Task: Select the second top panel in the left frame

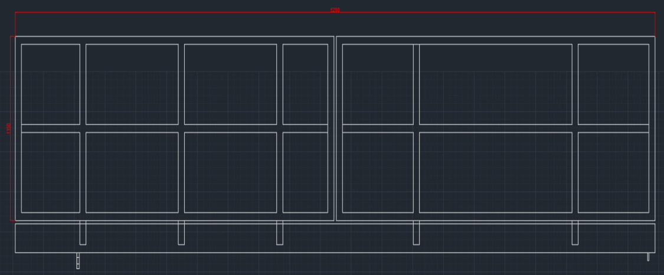Action: 132,84
